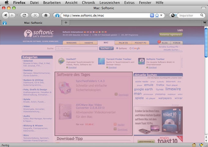The height and width of the screenshot is (147, 208).
Task: Bookmark page with the star icon
Action: [157, 15]
